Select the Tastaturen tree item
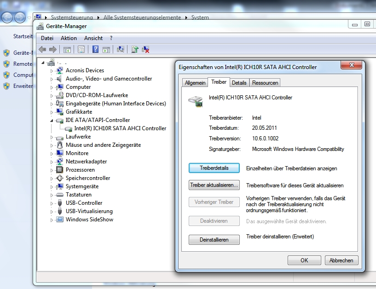 (x=78, y=195)
